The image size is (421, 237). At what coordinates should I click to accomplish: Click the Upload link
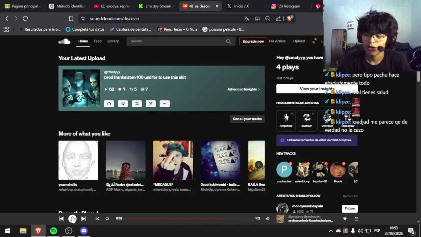tap(299, 41)
